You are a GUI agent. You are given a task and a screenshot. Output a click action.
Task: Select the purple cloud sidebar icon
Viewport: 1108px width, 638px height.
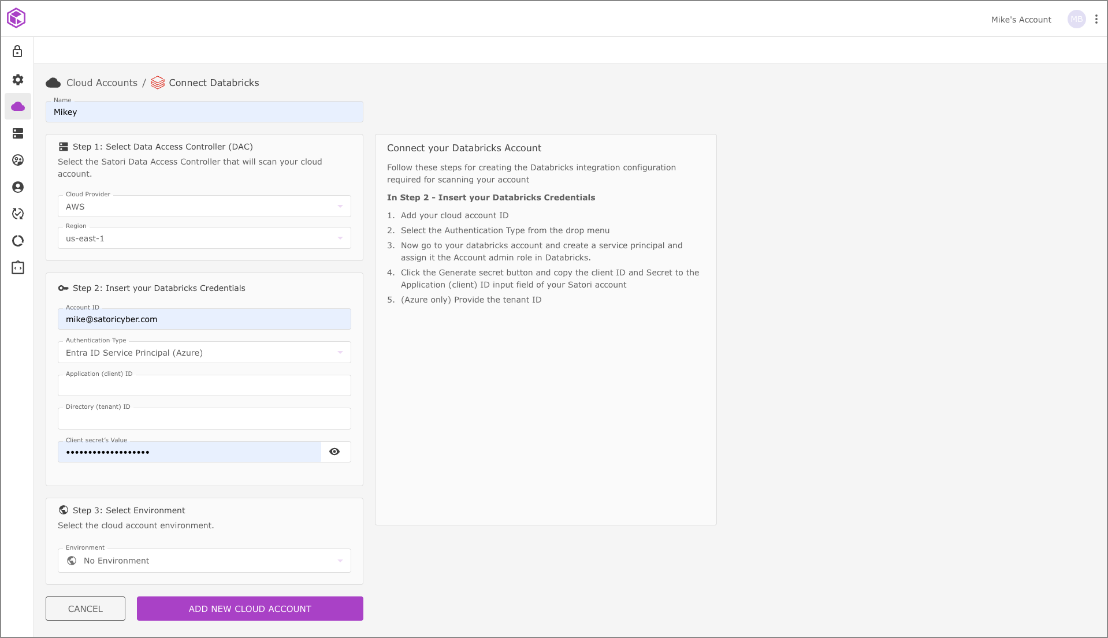point(18,107)
